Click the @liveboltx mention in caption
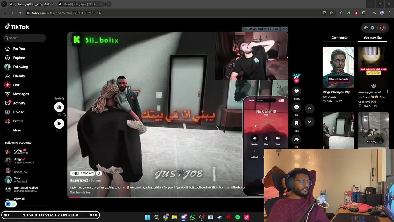Image resolution: width=394 pixels, height=222 pixels. tap(238, 187)
